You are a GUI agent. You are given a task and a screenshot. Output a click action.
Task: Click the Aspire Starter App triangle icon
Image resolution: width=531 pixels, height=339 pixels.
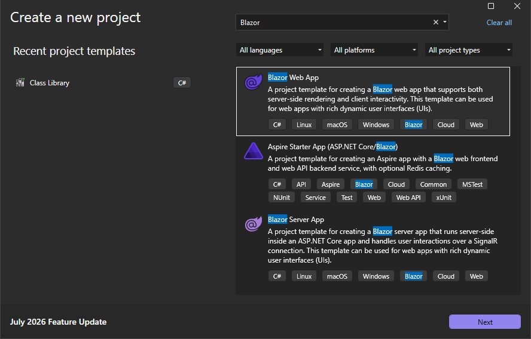tap(254, 151)
